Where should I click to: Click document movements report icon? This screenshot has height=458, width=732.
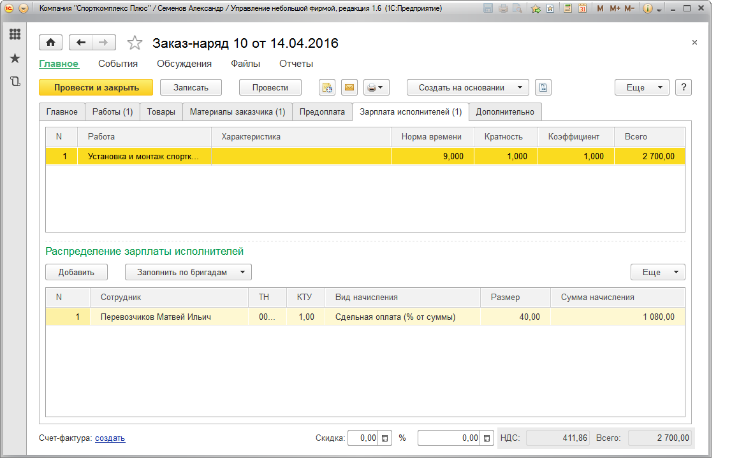click(326, 87)
